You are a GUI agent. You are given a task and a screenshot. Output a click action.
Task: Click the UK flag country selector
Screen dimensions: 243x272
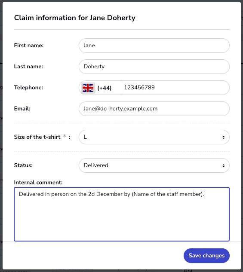click(88, 88)
